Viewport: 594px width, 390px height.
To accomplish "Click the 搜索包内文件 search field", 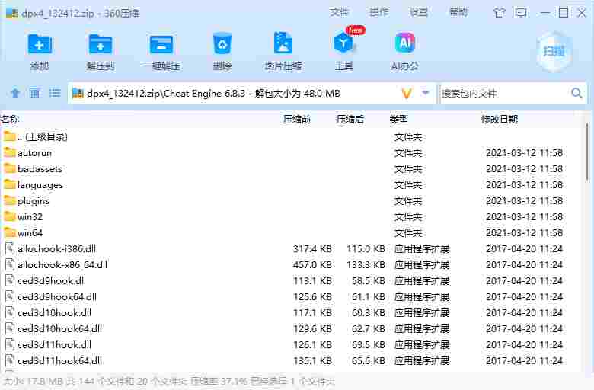I will click(505, 93).
